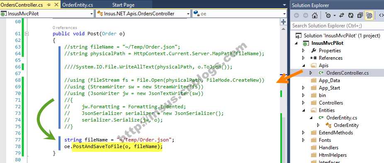
Task: Click the '0 references' CodeLens link
Action: point(65,28)
